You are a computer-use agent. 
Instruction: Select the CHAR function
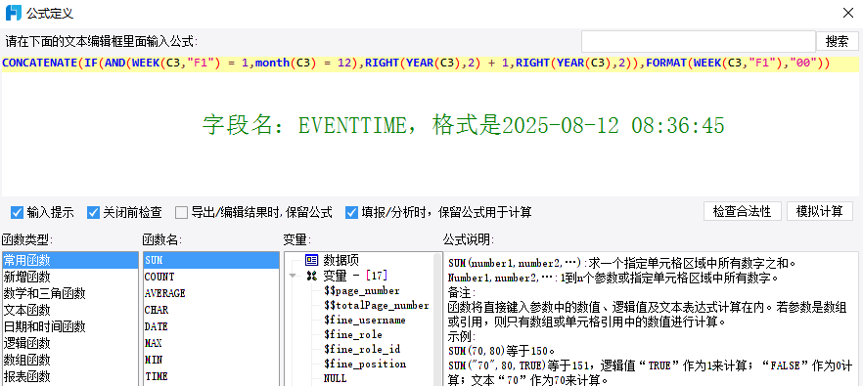pos(210,310)
